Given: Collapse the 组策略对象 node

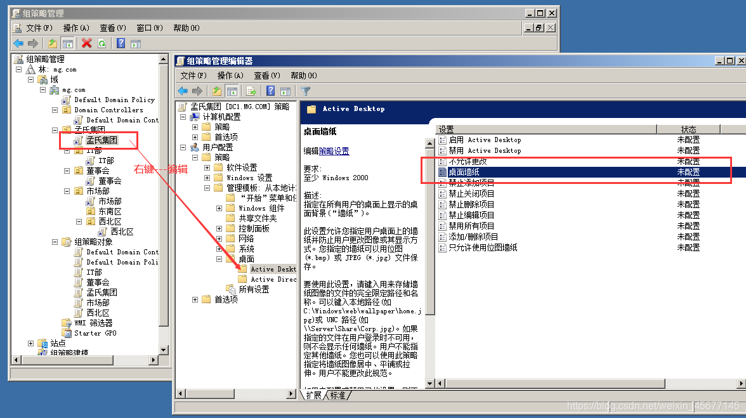Looking at the screenshot, I should click(55, 242).
